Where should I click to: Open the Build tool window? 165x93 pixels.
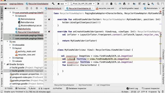(32, 88)
